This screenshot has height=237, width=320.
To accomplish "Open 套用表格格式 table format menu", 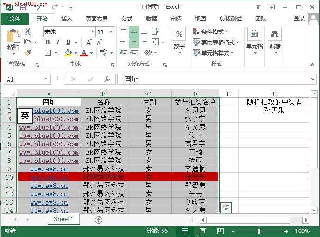I will 216,42.
